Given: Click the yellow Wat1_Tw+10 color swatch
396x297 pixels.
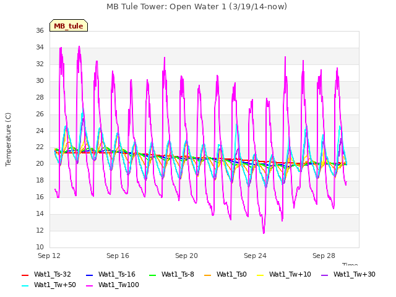Looking at the screenshot, I should click(x=260, y=275).
